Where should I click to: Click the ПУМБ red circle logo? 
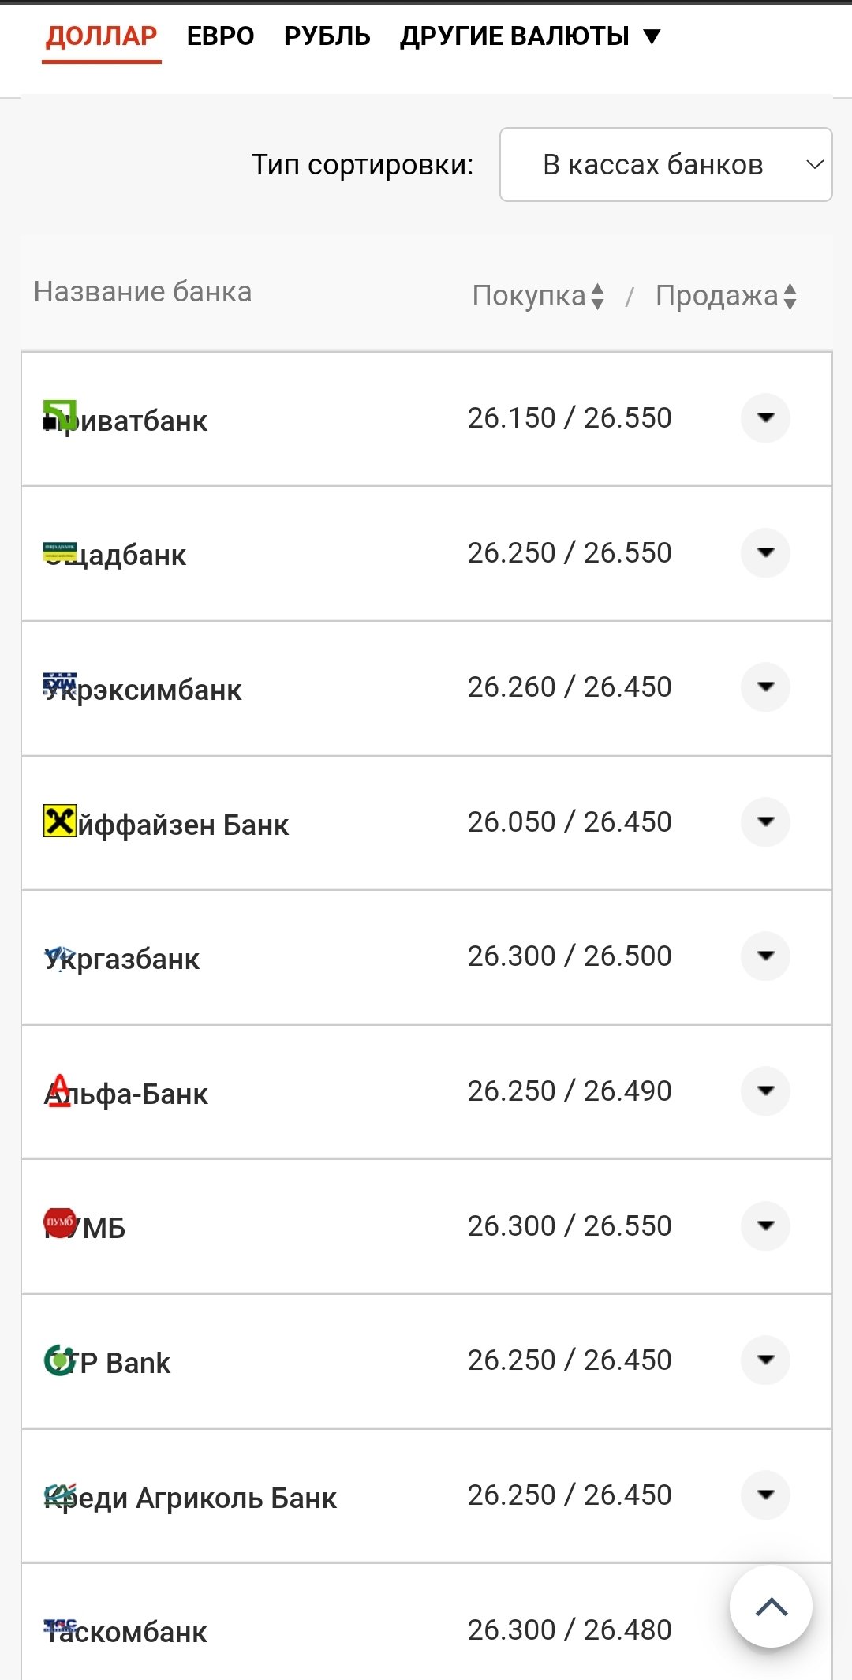(60, 1222)
